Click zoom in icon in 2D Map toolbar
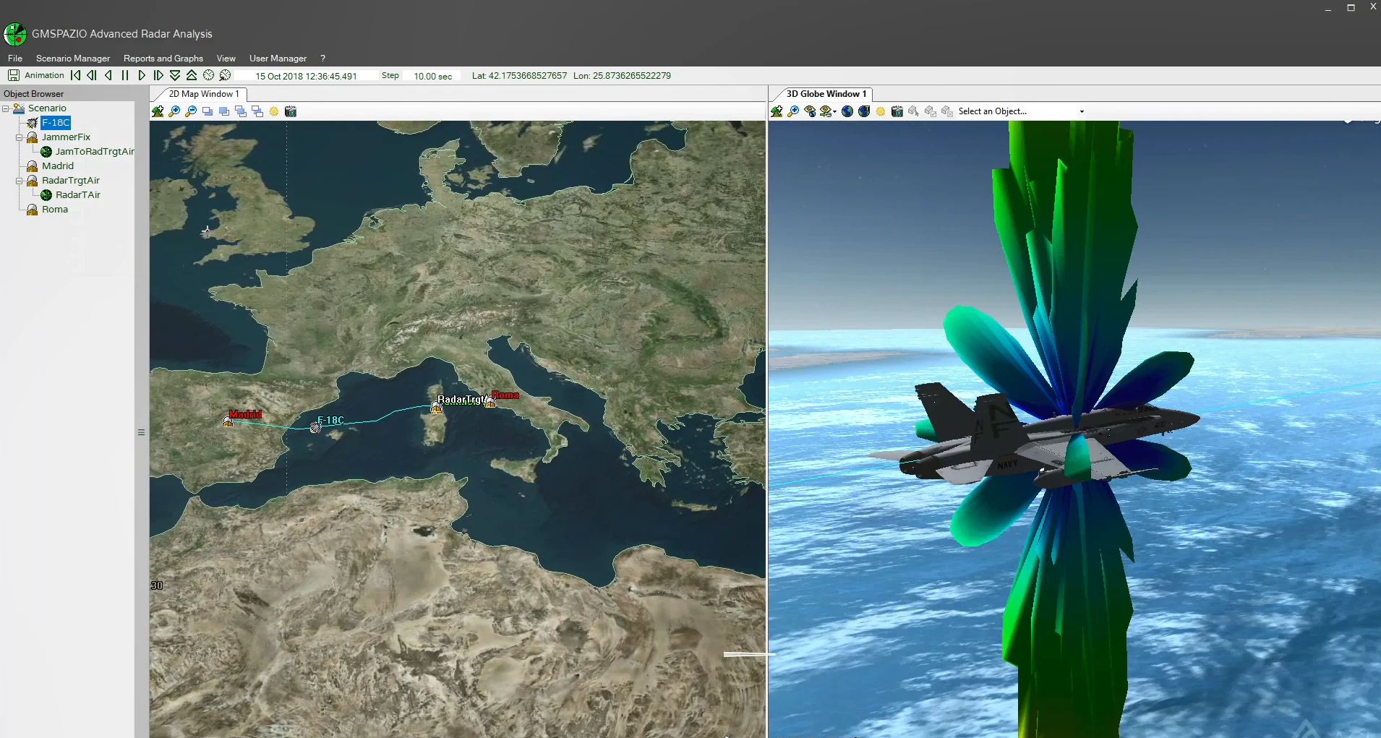This screenshot has height=738, width=1381. pos(174,111)
